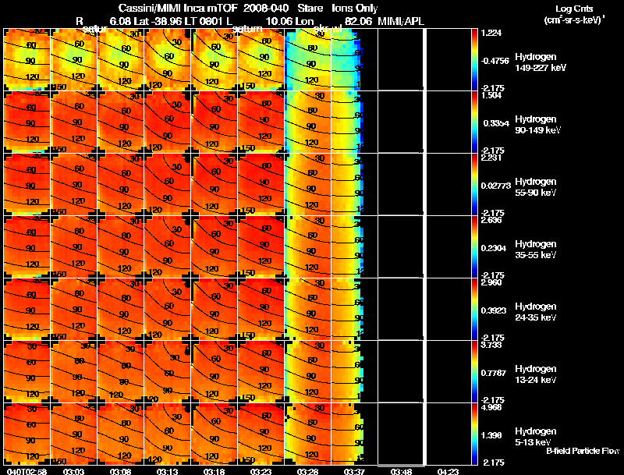Click the Hydrogen 24-35 keV color scale bar
Viewport: 624px width, 475px height.
[474, 310]
